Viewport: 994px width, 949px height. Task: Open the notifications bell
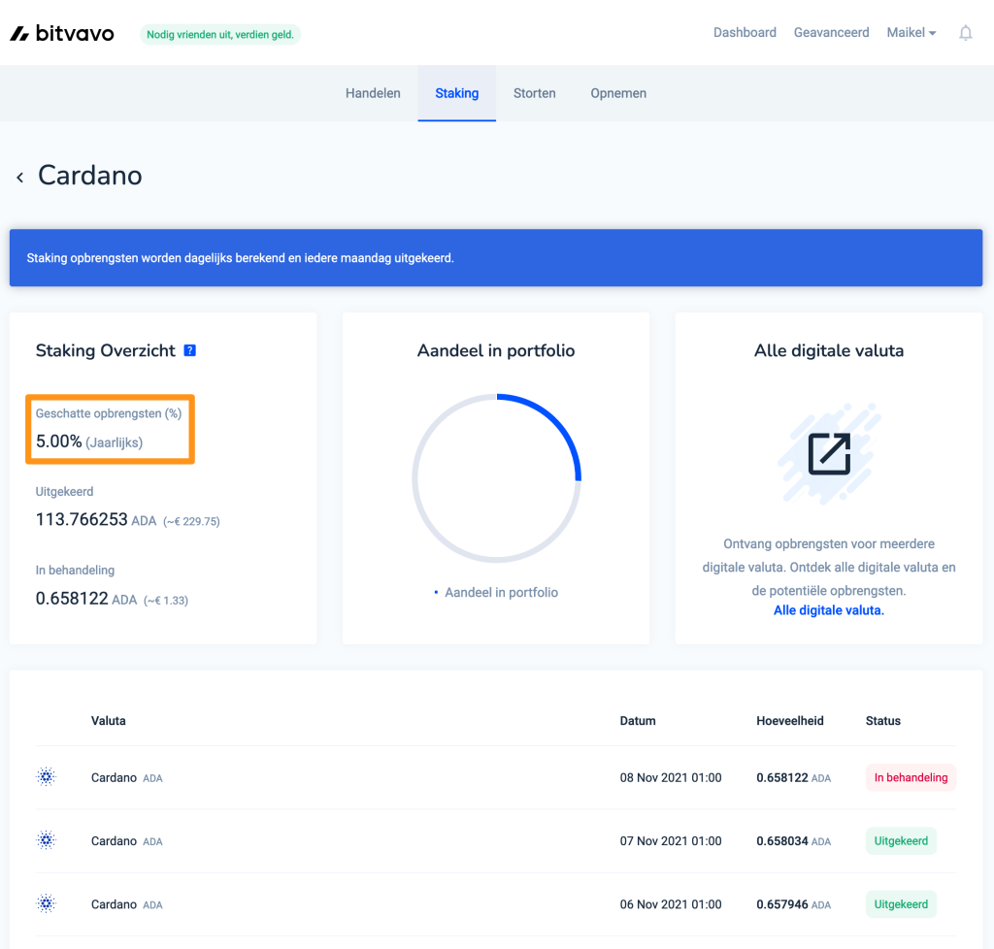[x=965, y=33]
